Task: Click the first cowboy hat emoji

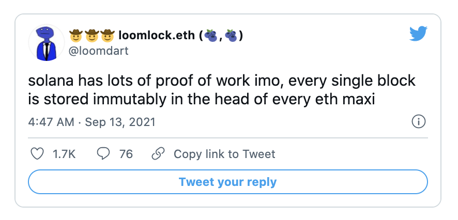Action: 76,36
